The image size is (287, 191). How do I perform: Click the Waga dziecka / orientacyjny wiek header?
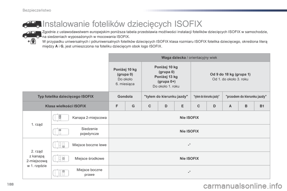click(189, 58)
